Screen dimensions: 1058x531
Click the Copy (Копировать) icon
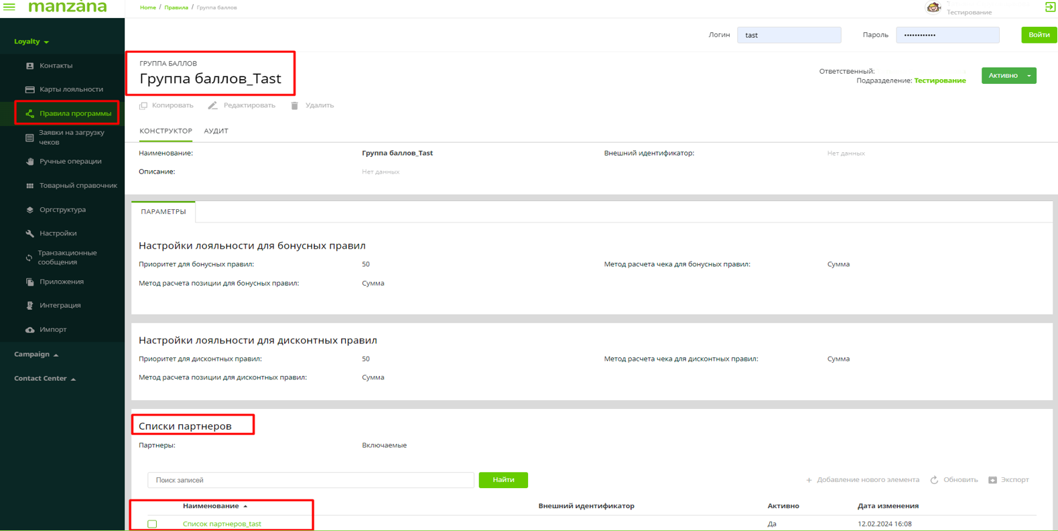(143, 106)
